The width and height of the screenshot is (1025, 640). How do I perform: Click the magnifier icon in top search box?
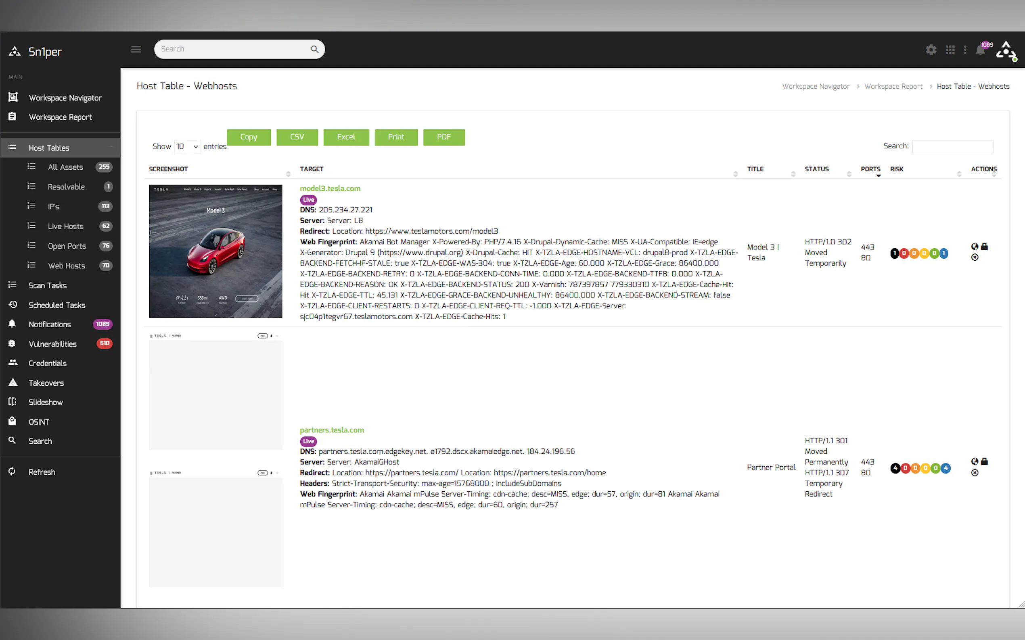(314, 49)
